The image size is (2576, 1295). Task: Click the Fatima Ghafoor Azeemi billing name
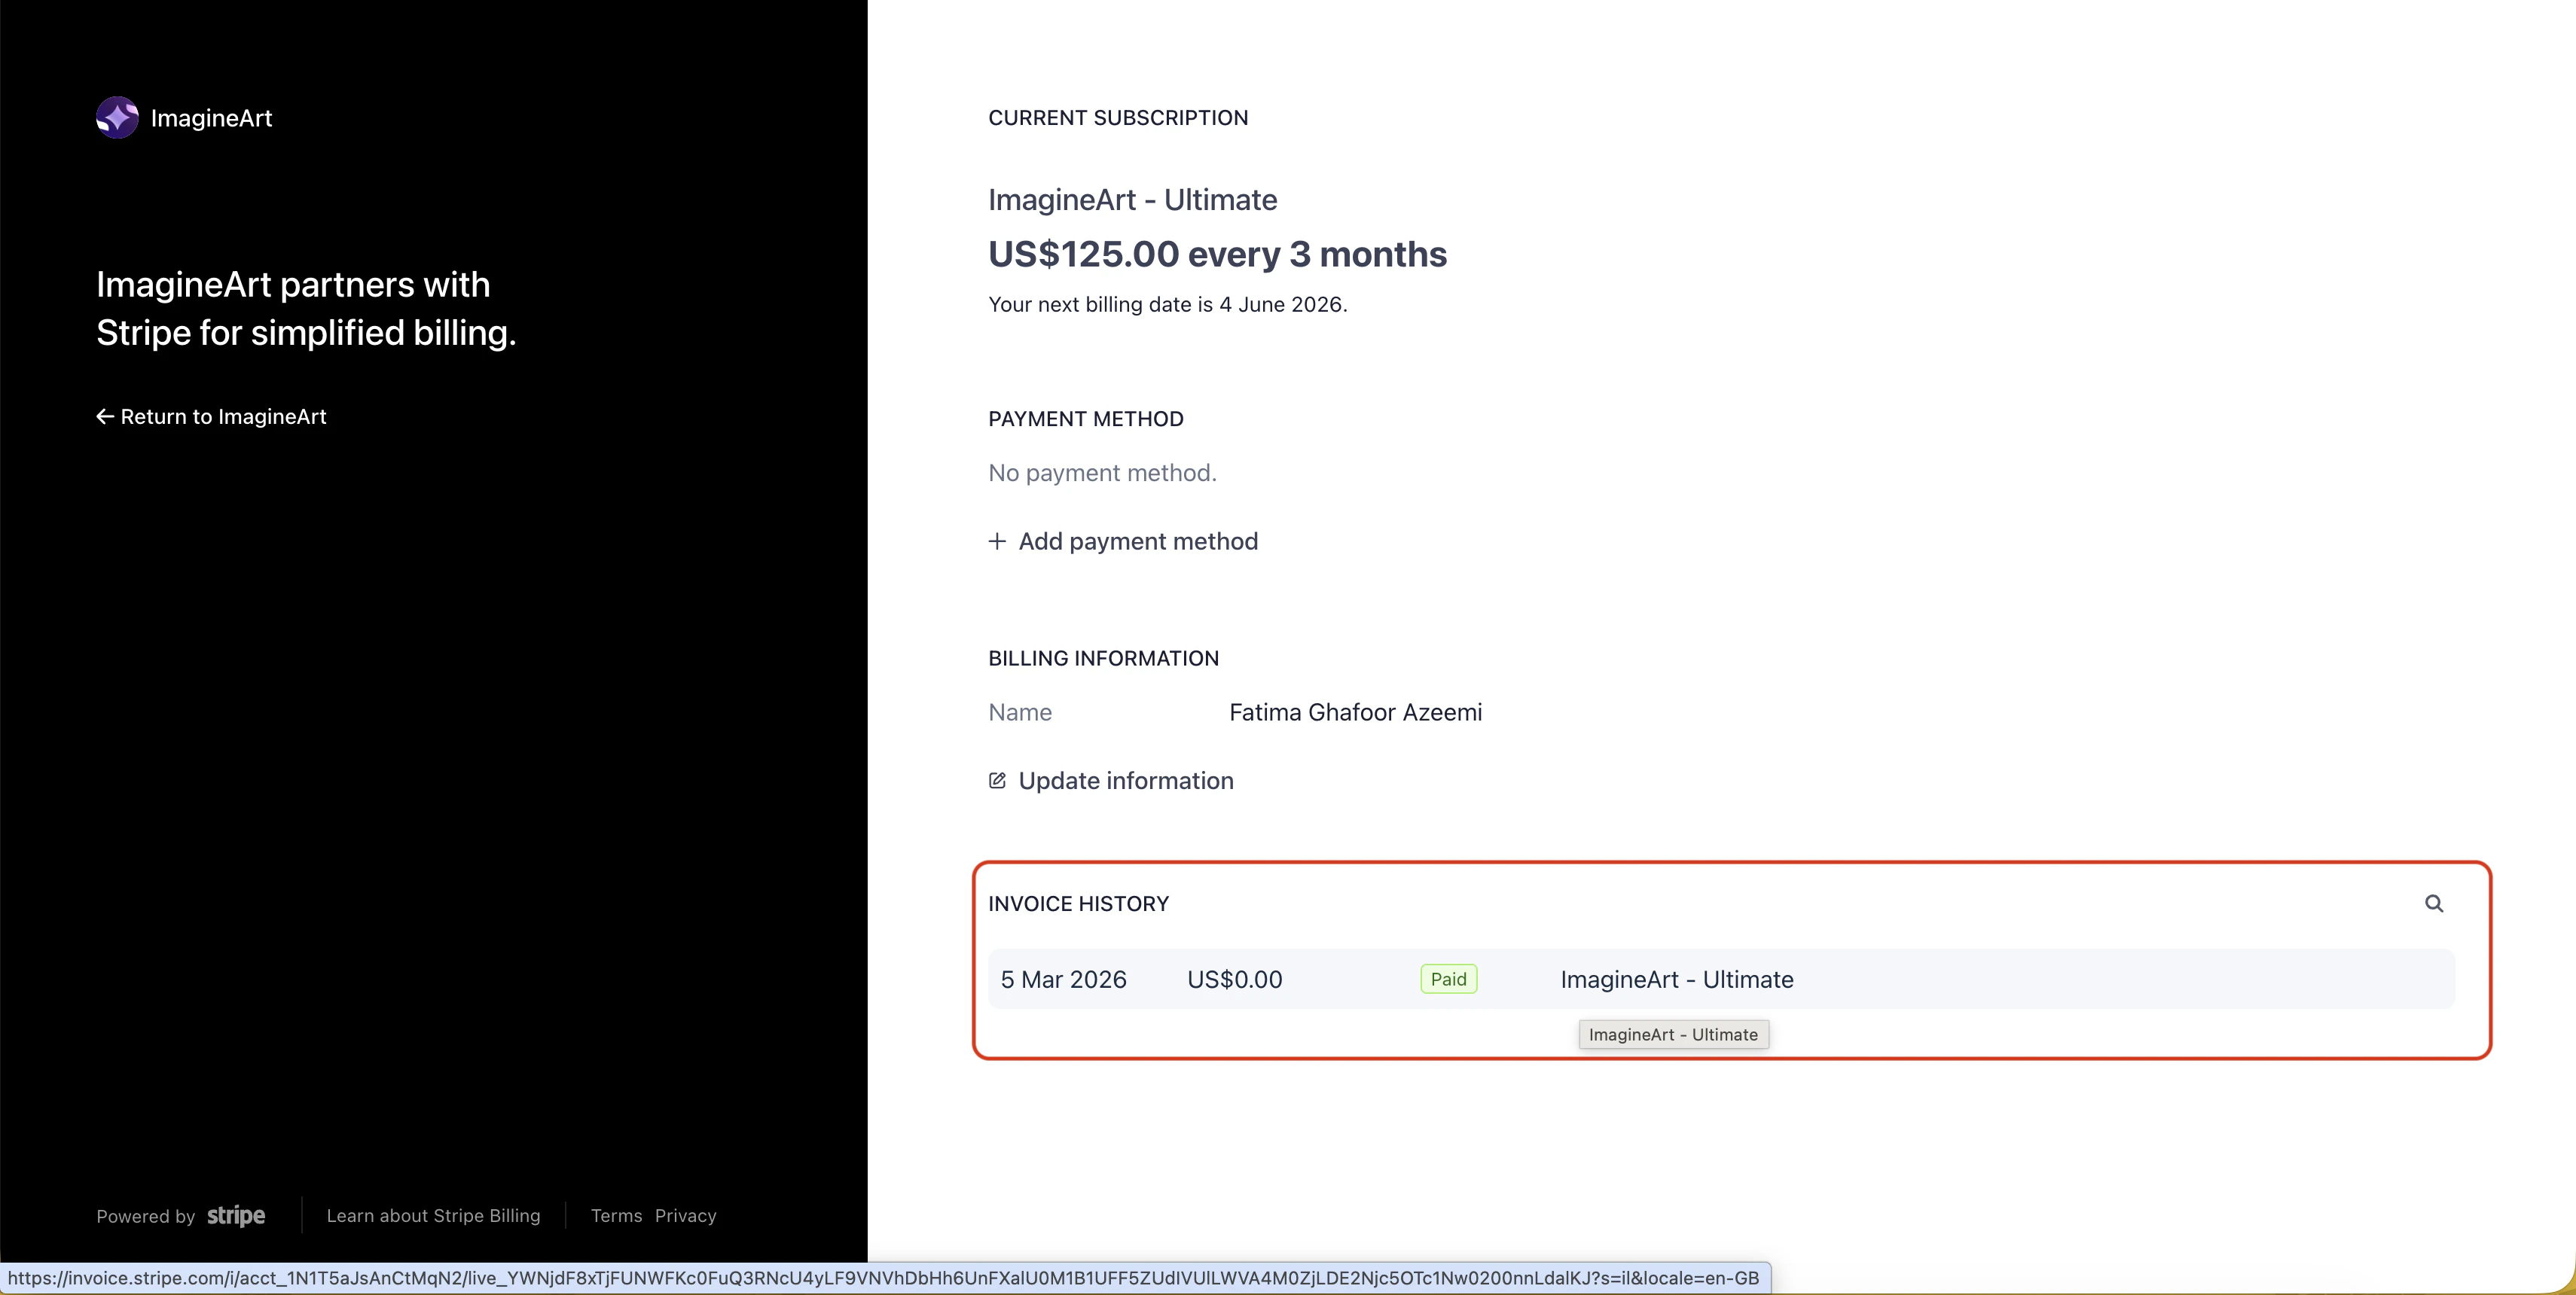[1355, 712]
